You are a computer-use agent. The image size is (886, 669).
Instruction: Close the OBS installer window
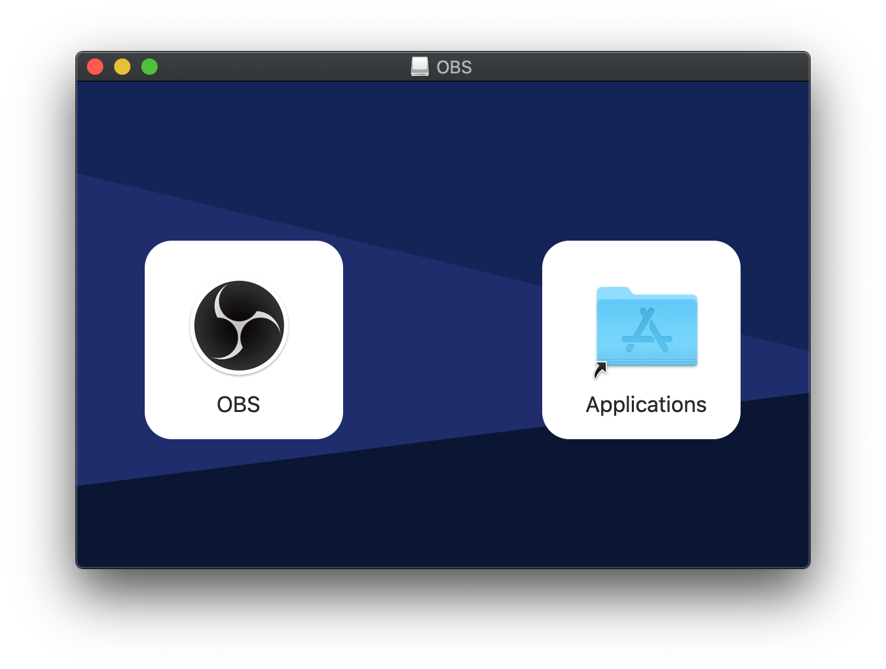pyautogui.click(x=95, y=67)
